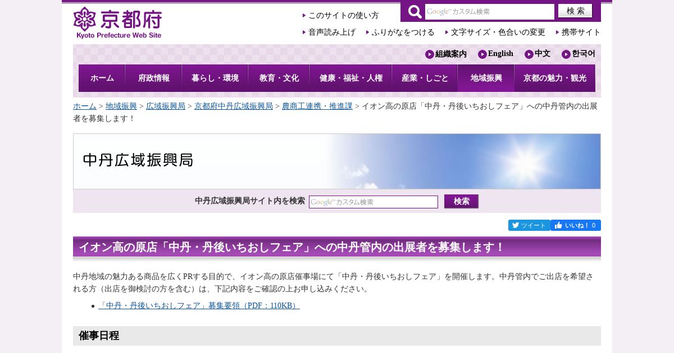
Task: Click the page title heading イオン高の原店
Action: pyautogui.click(x=337, y=247)
